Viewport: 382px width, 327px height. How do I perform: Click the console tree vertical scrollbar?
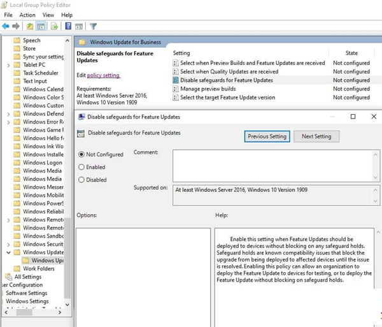(67, 159)
